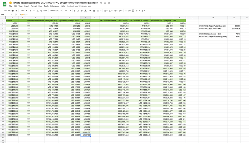Viewport: 249px width, 143px height.
Task: Click the 'TWD (Convert in Taiwan)' header cell
Action: [140, 20]
